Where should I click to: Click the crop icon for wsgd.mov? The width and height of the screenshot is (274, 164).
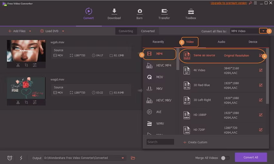26,102
